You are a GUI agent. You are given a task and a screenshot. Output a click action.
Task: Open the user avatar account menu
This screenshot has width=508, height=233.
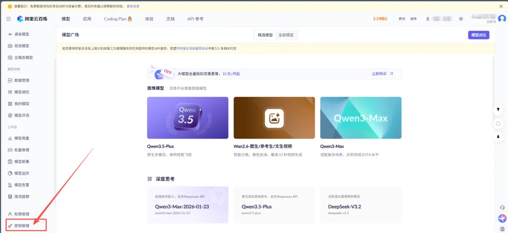(x=502, y=19)
